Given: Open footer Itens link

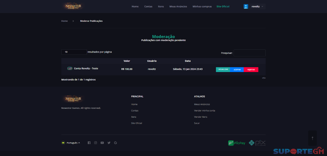Looking at the screenshot, I should pyautogui.click(x=134, y=117).
